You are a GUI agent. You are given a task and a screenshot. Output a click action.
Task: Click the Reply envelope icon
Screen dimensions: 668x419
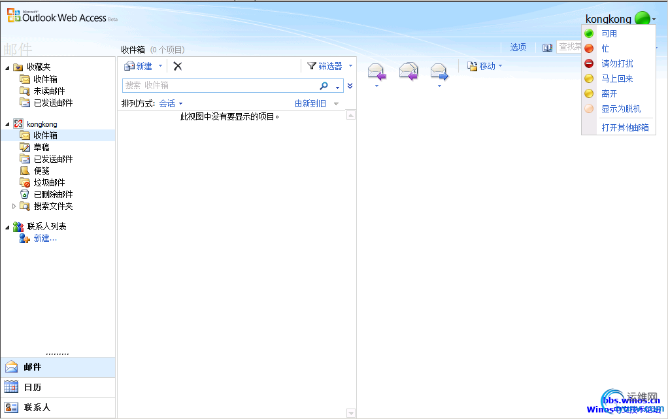pyautogui.click(x=376, y=71)
